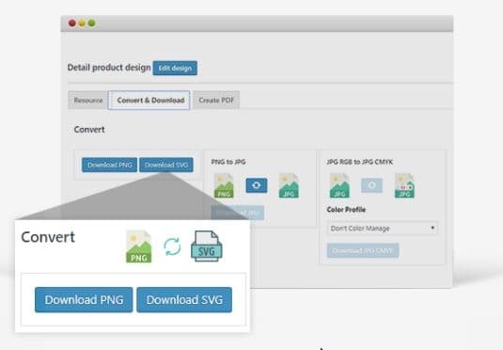Screen dimensions: 503x350
Task: Click the blue PNG to JPG convert button
Action: (x=257, y=185)
